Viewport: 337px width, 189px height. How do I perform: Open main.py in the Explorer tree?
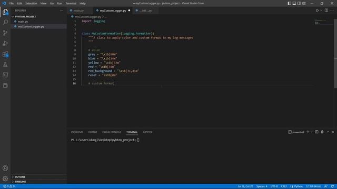click(x=38, y=22)
